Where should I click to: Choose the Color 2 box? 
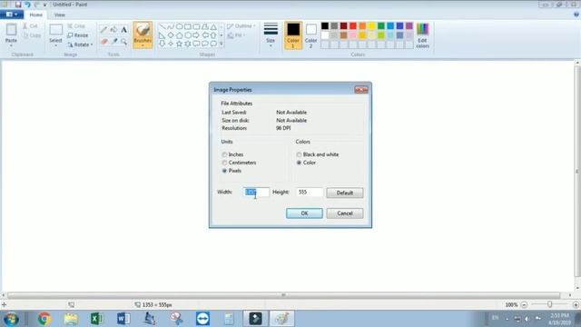(310, 35)
